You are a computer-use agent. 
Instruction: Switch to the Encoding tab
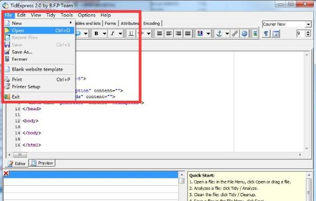[x=152, y=23]
